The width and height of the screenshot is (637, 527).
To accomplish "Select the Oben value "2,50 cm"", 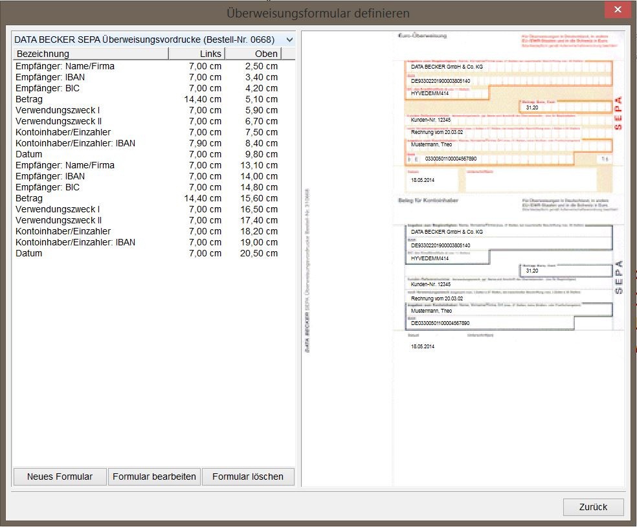I will (262, 66).
